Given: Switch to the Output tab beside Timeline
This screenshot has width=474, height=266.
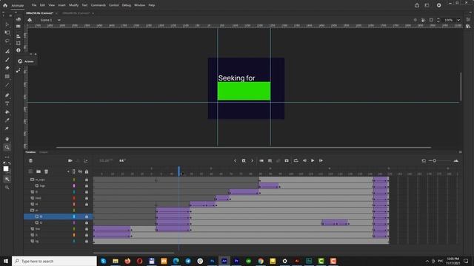Looking at the screenshot, I should tap(44, 152).
